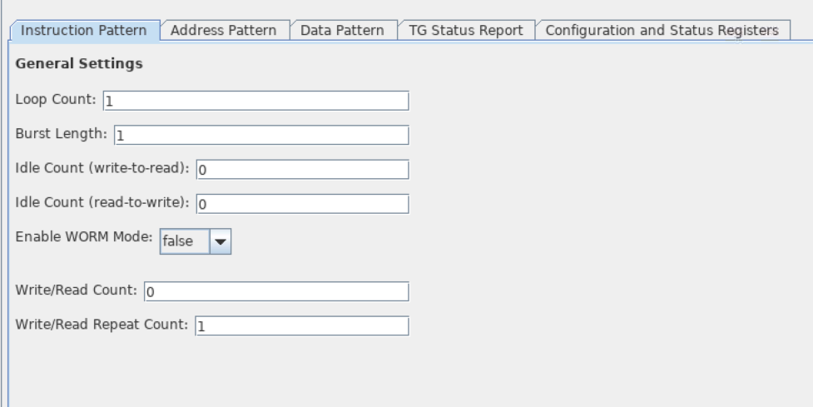Click the 'Enable WORM Mode:' label
813x407 pixels.
[x=84, y=236]
